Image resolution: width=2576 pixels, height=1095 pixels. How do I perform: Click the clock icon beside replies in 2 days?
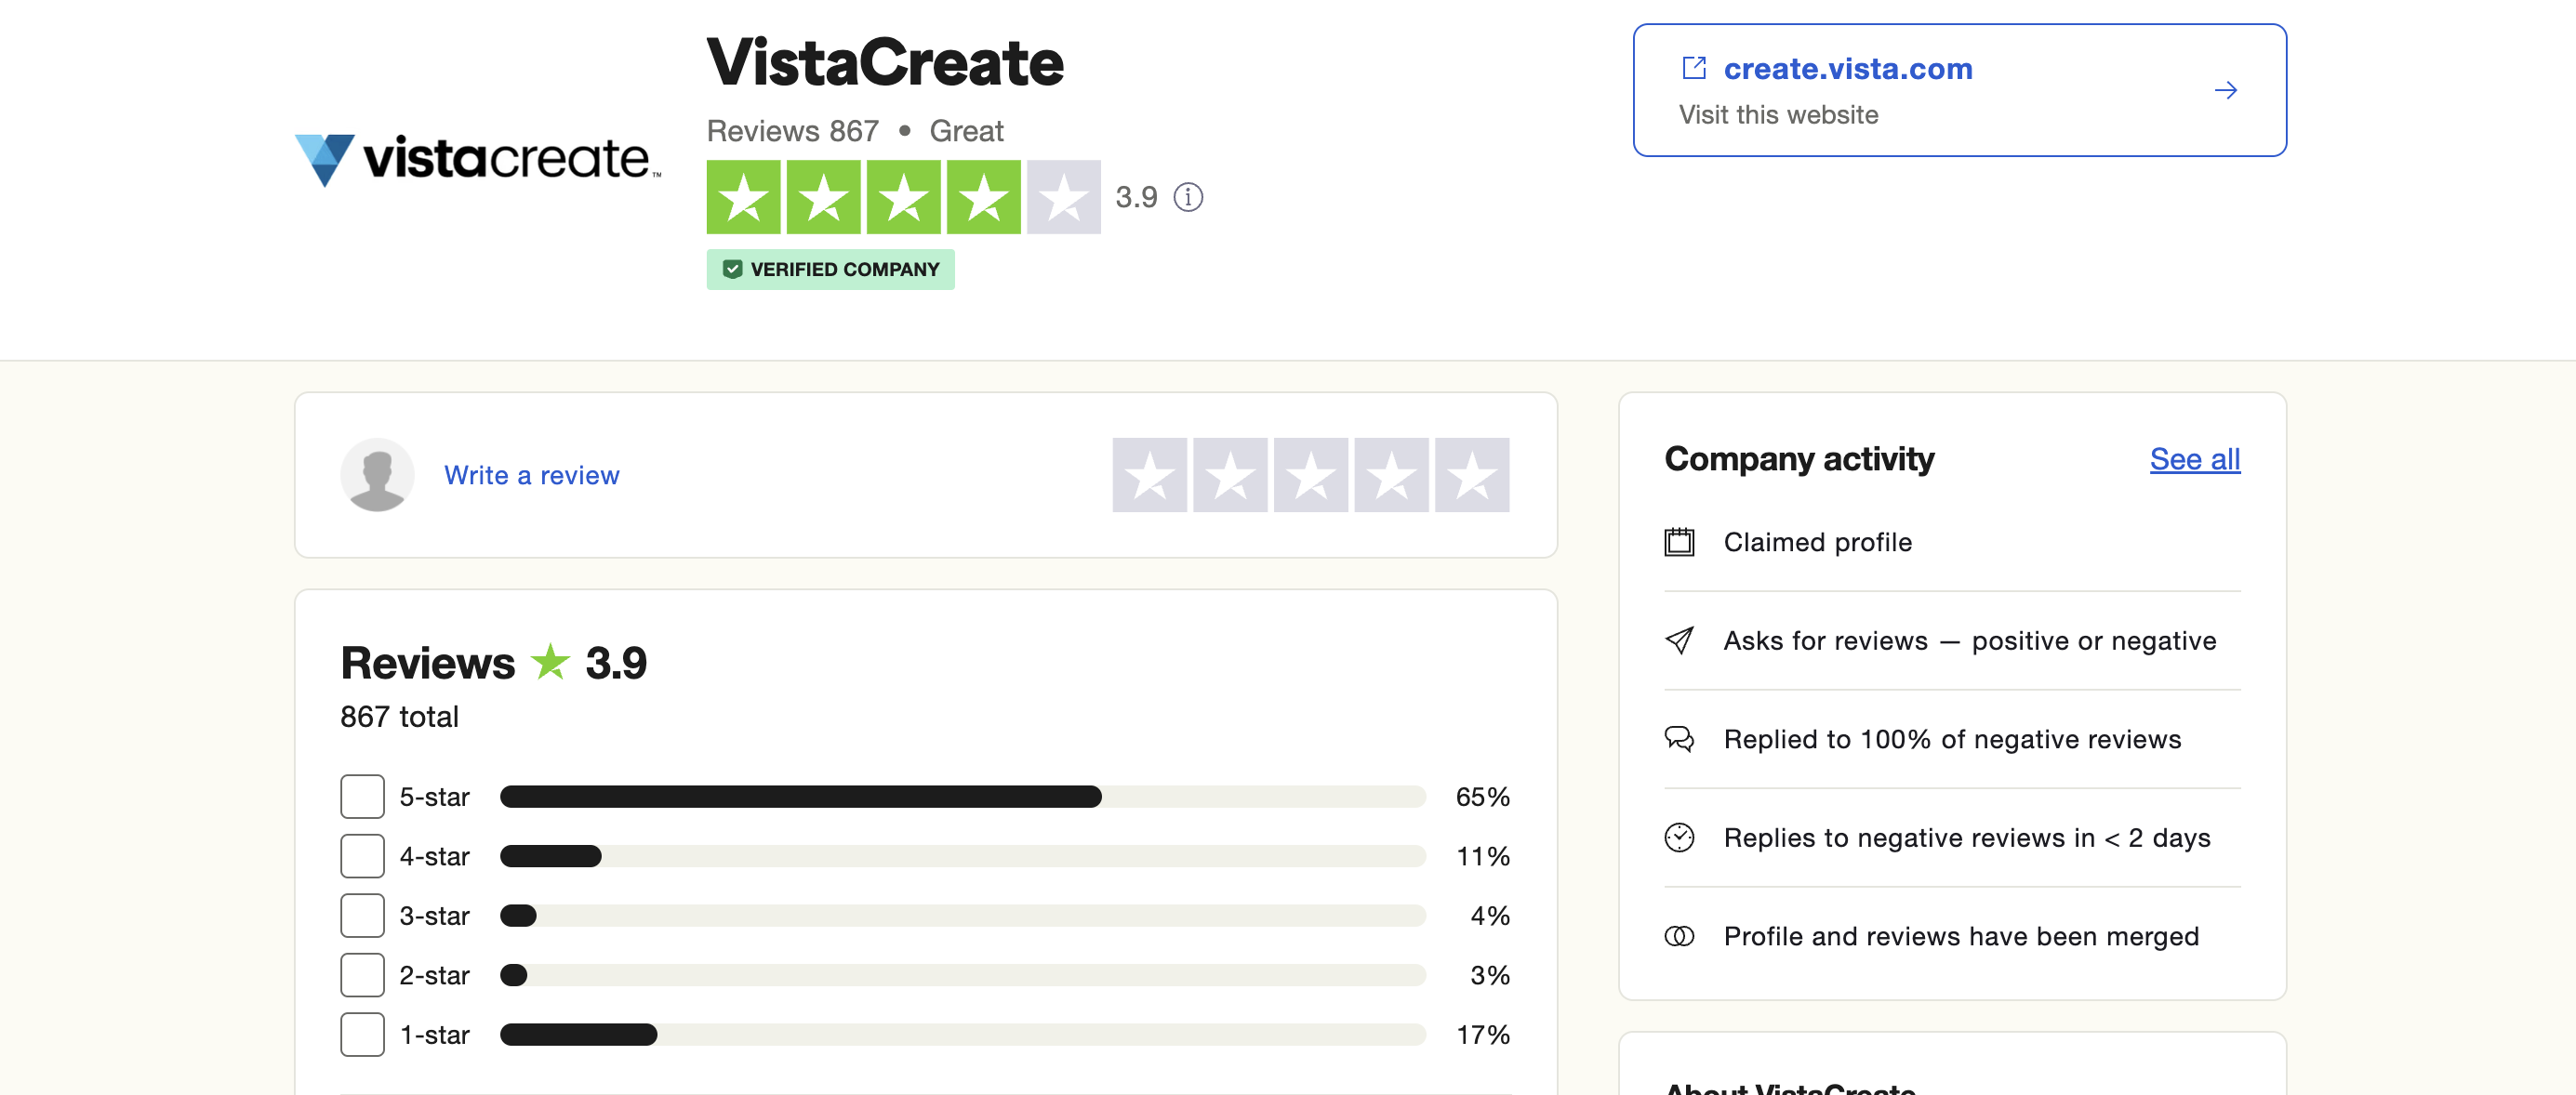click(x=1680, y=838)
